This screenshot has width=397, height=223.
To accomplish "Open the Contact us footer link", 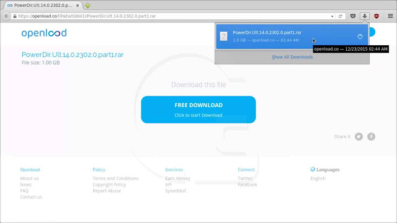I will pyautogui.click(x=31, y=197).
